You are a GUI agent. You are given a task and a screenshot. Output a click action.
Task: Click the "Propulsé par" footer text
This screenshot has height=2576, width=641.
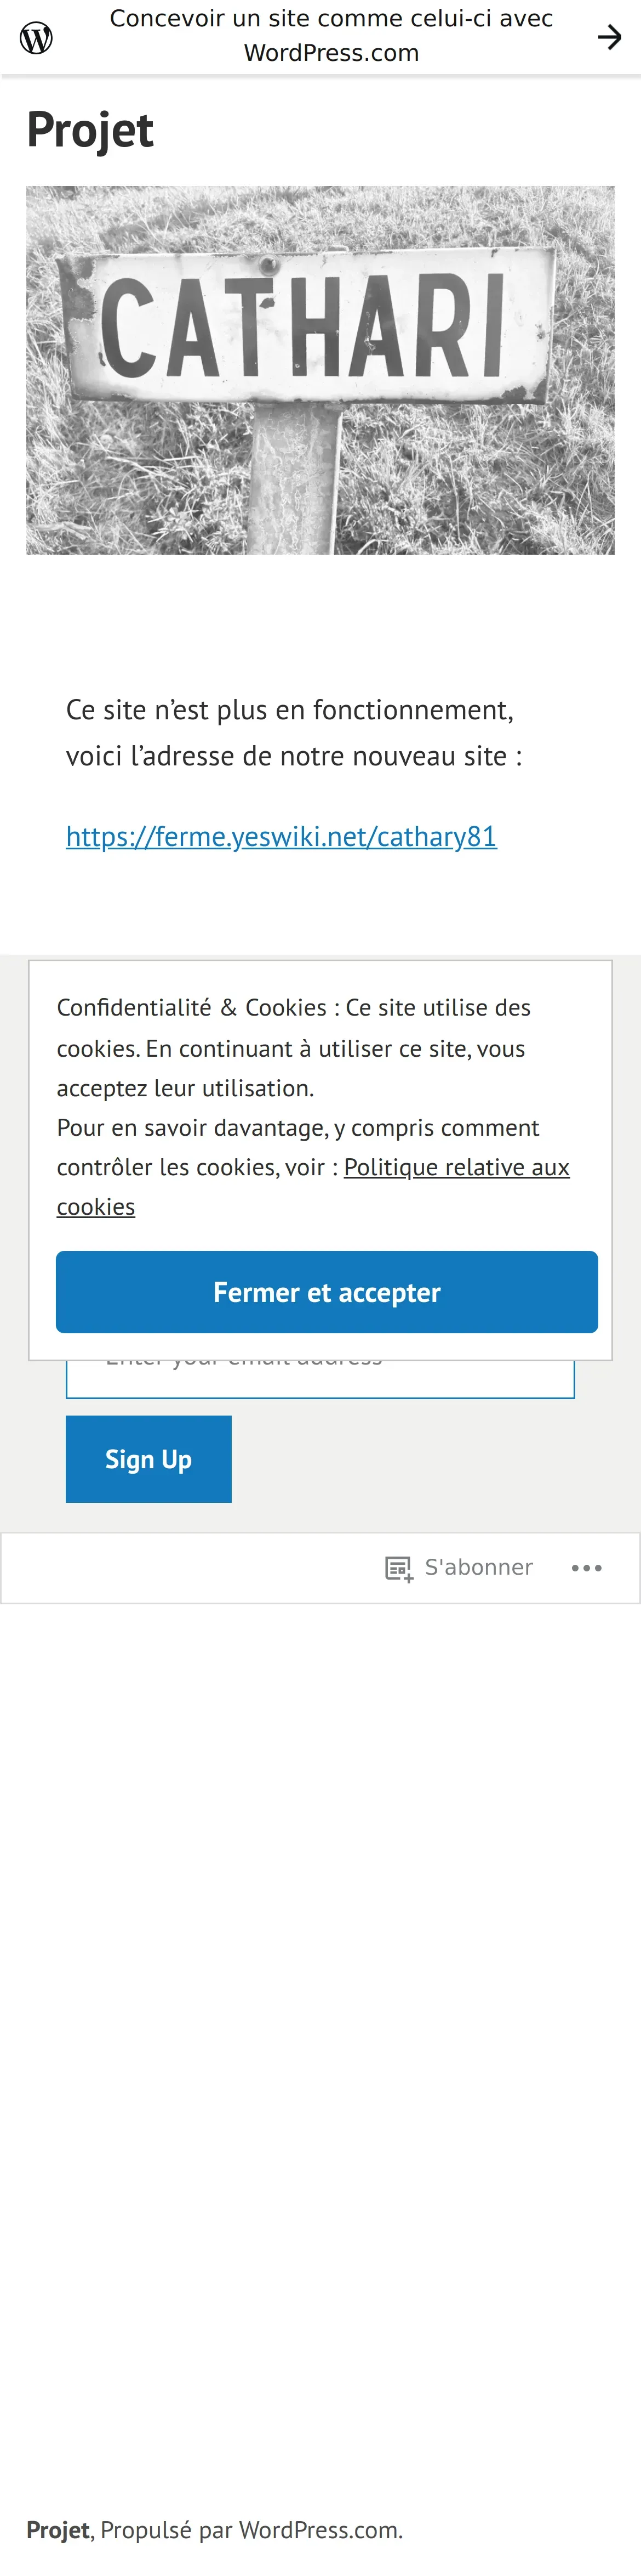[166, 2529]
